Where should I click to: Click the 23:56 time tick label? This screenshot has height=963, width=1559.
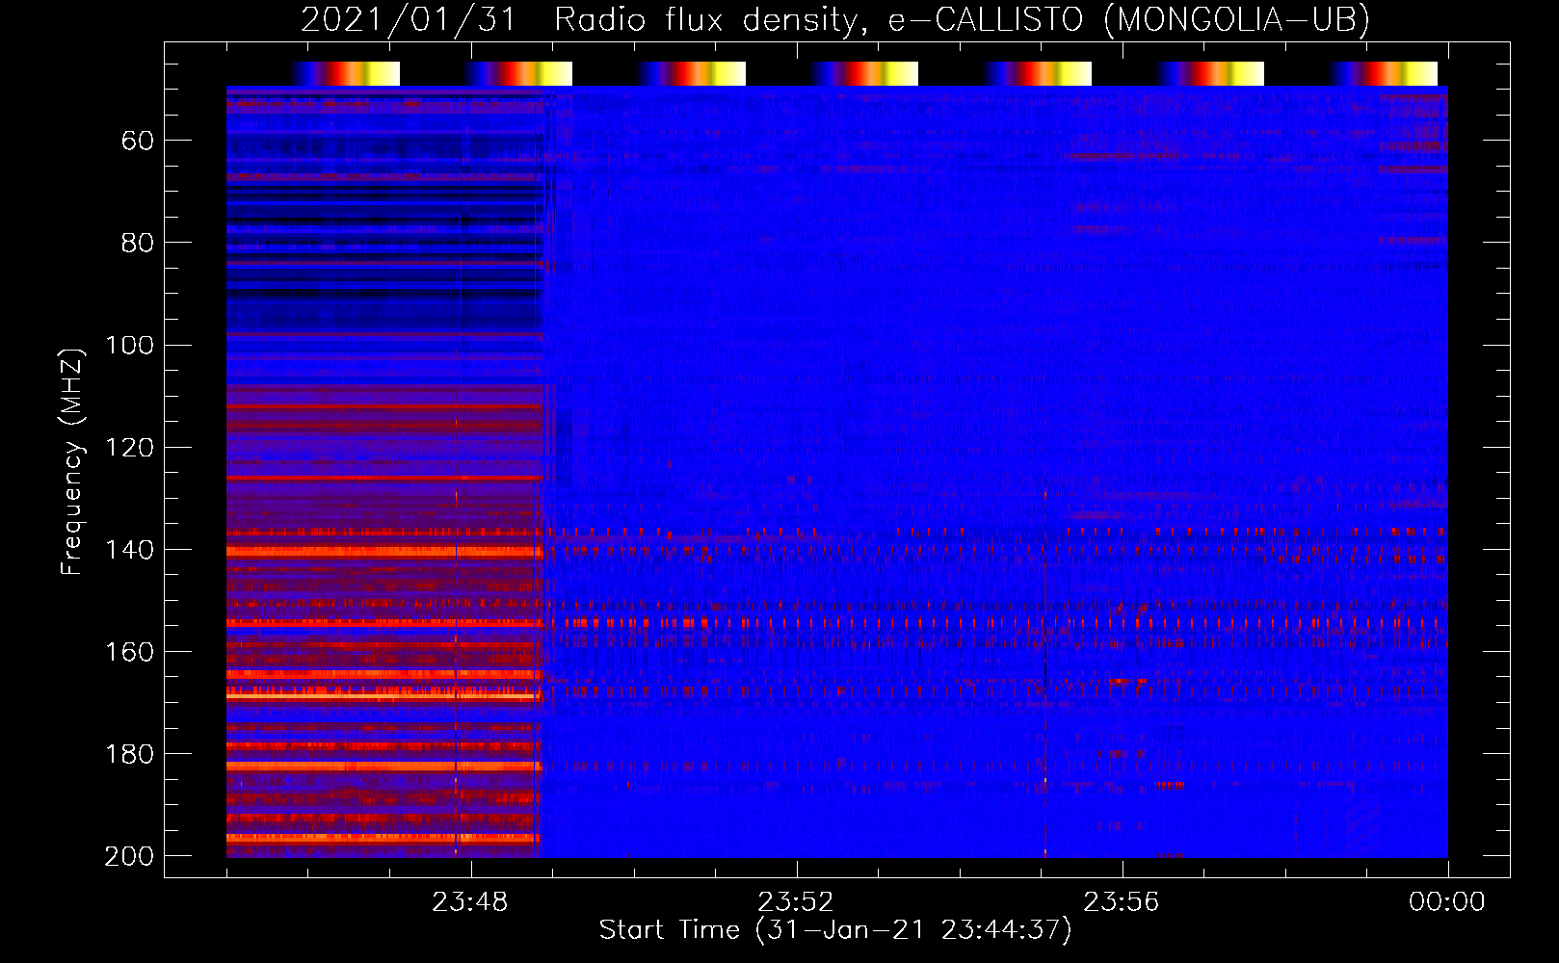click(x=1122, y=902)
